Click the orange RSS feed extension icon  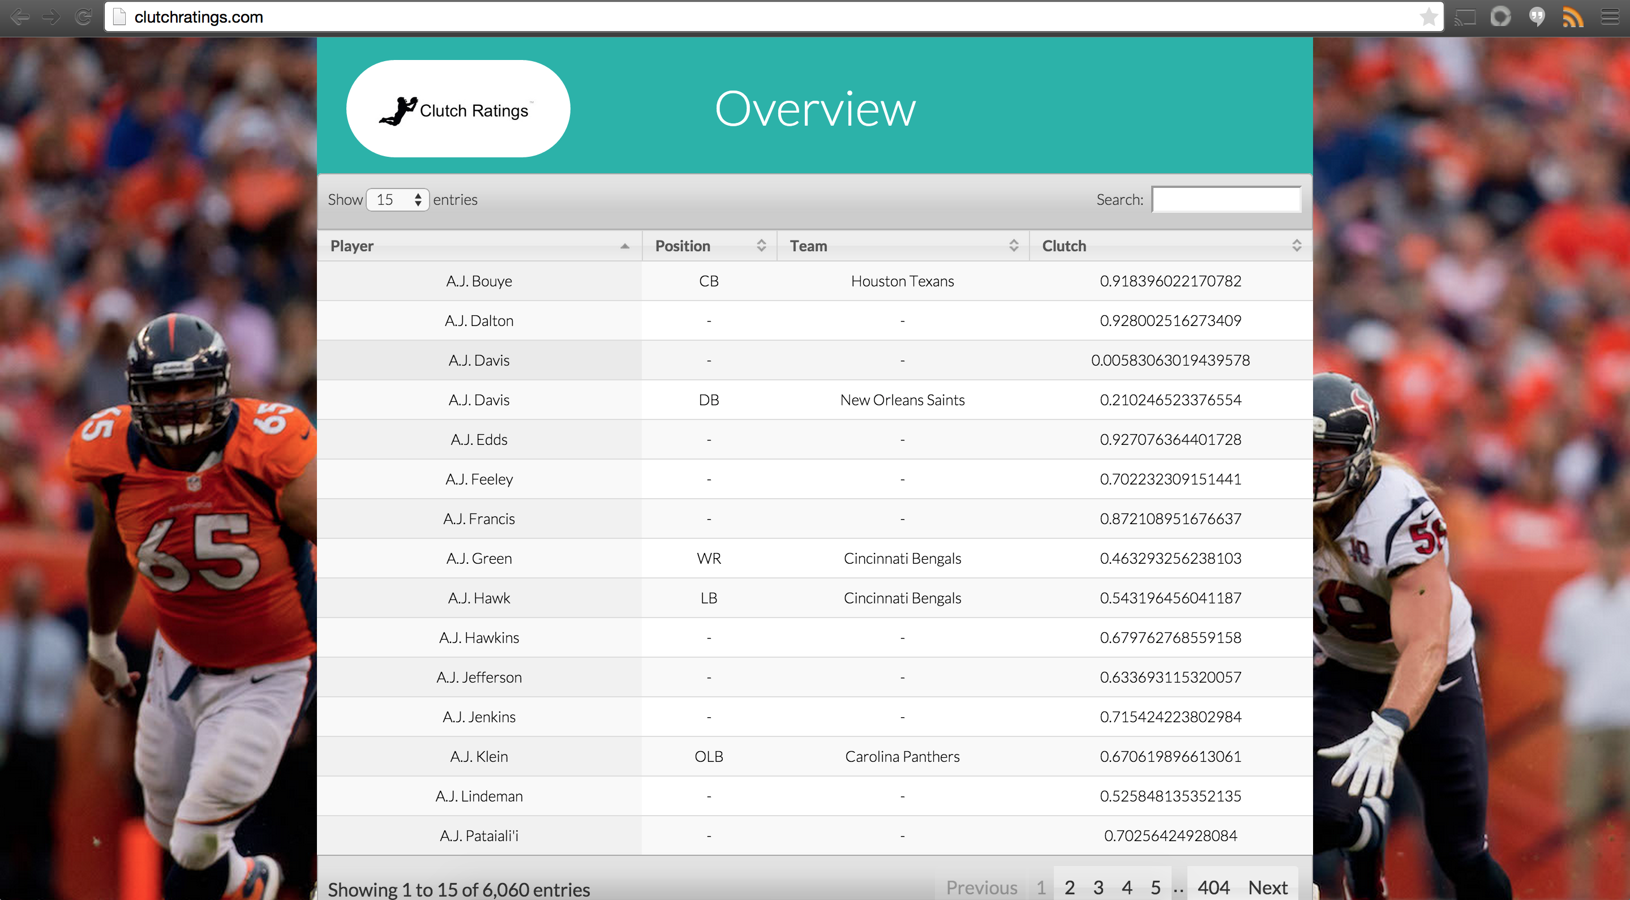tap(1572, 17)
